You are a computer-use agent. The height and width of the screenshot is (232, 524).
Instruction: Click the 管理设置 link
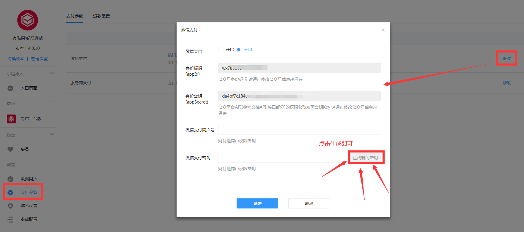tap(39, 59)
